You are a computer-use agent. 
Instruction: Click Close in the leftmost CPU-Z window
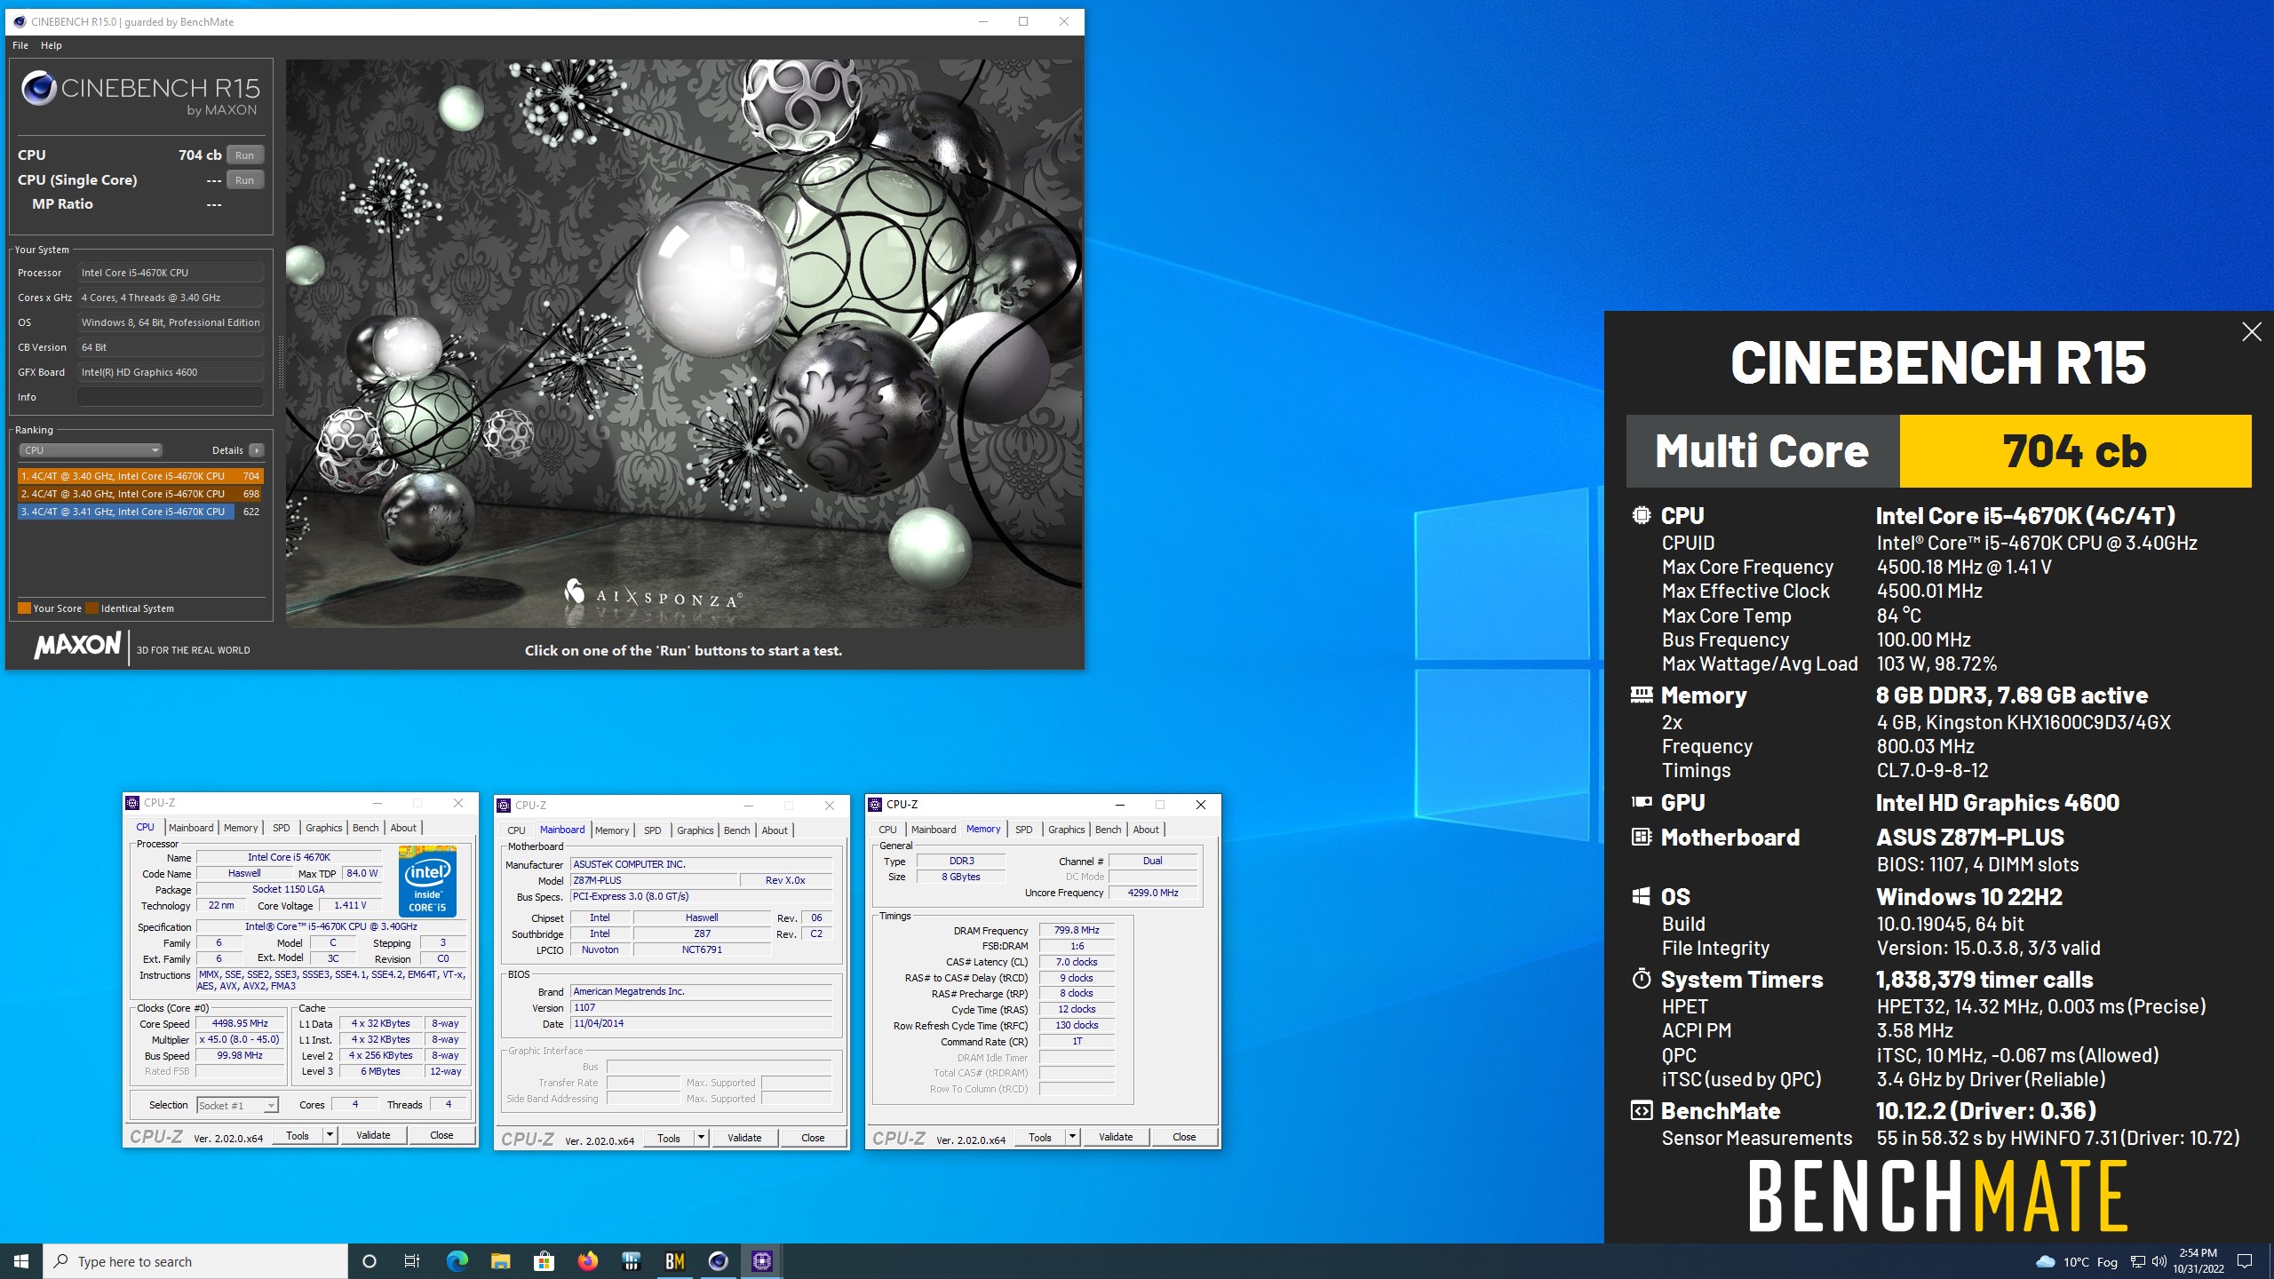point(441,1135)
